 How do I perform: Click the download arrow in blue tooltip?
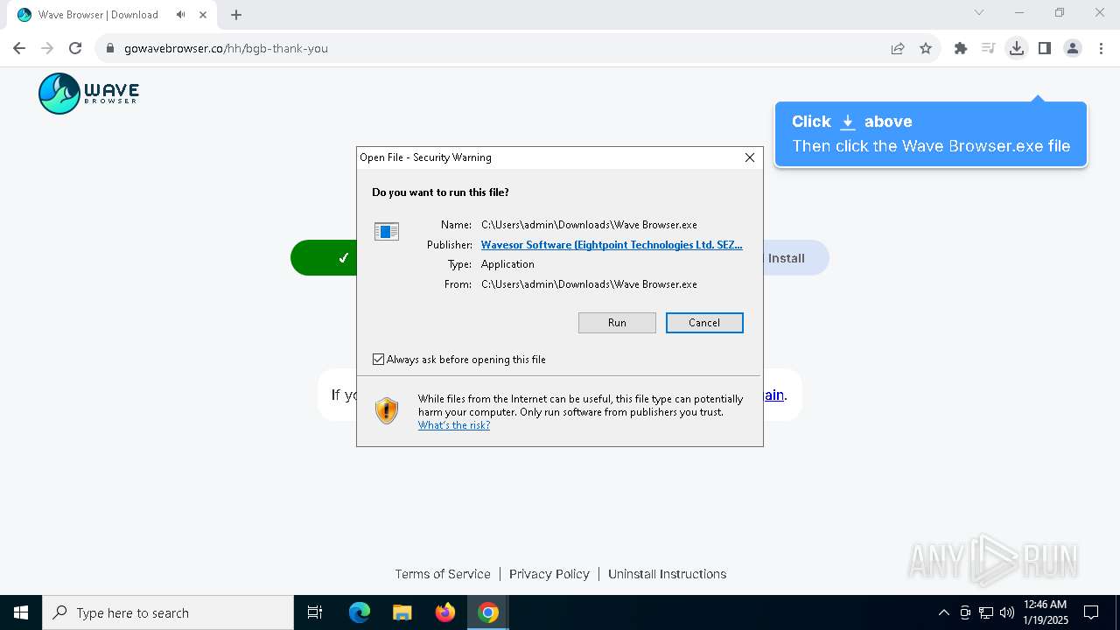click(847, 122)
